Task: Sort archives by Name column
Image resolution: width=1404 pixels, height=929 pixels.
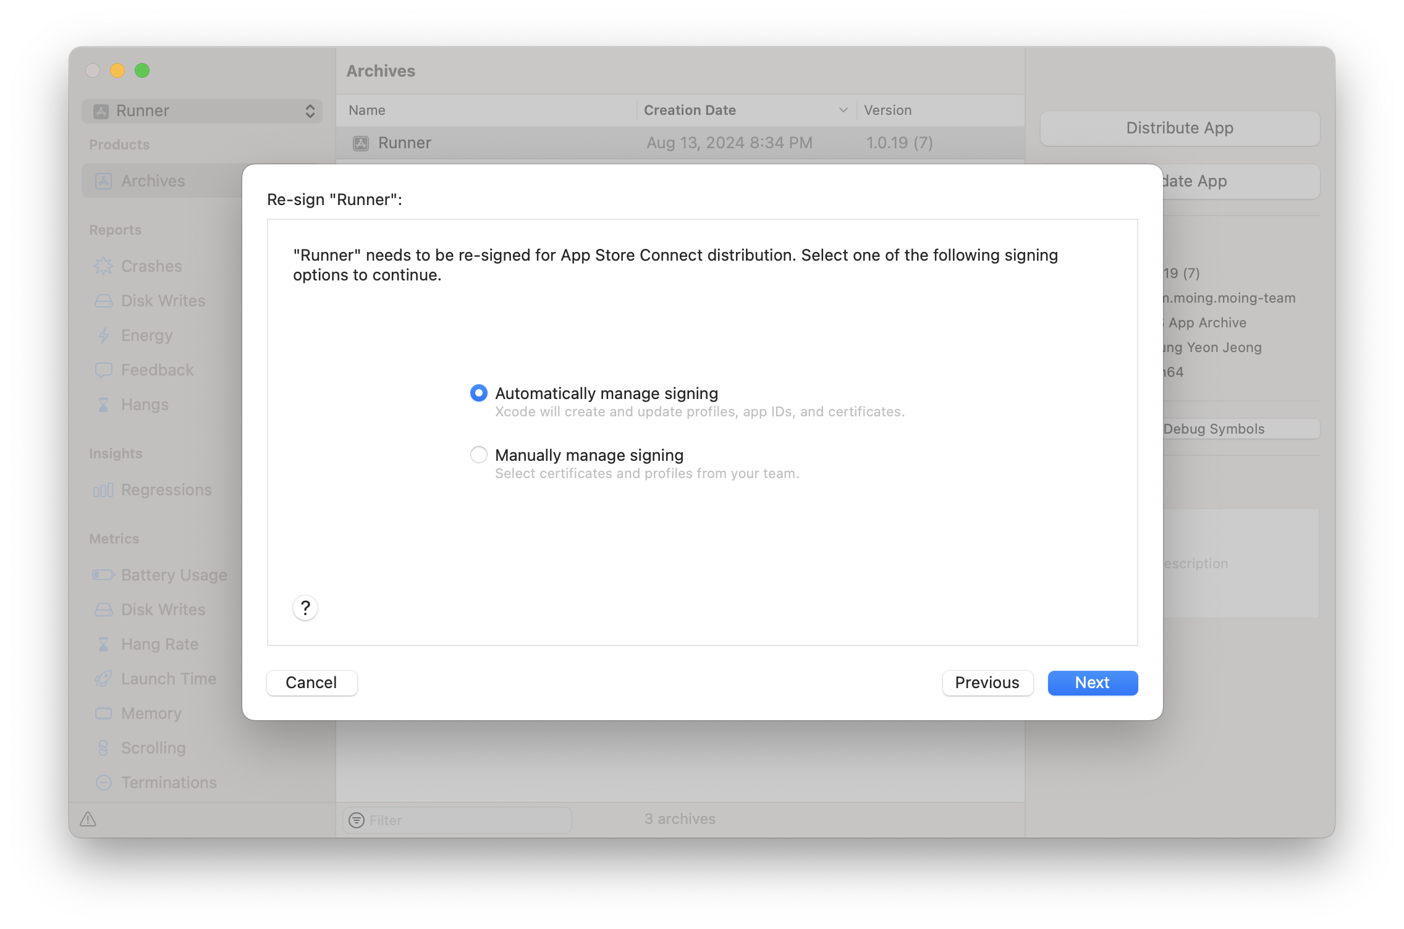Action: click(x=366, y=110)
